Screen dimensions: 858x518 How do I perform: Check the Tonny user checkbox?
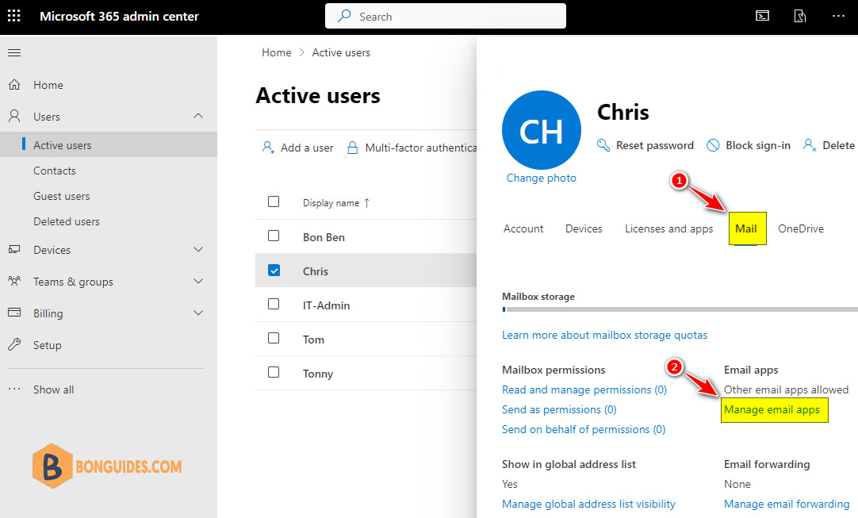[x=274, y=372]
